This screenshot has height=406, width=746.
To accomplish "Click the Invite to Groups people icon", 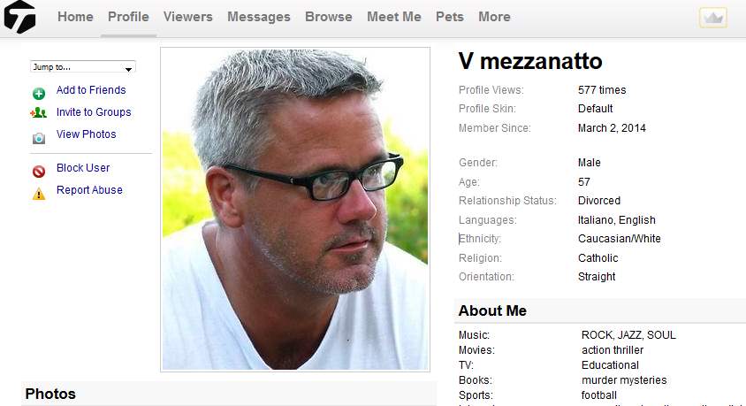I will click(x=39, y=113).
